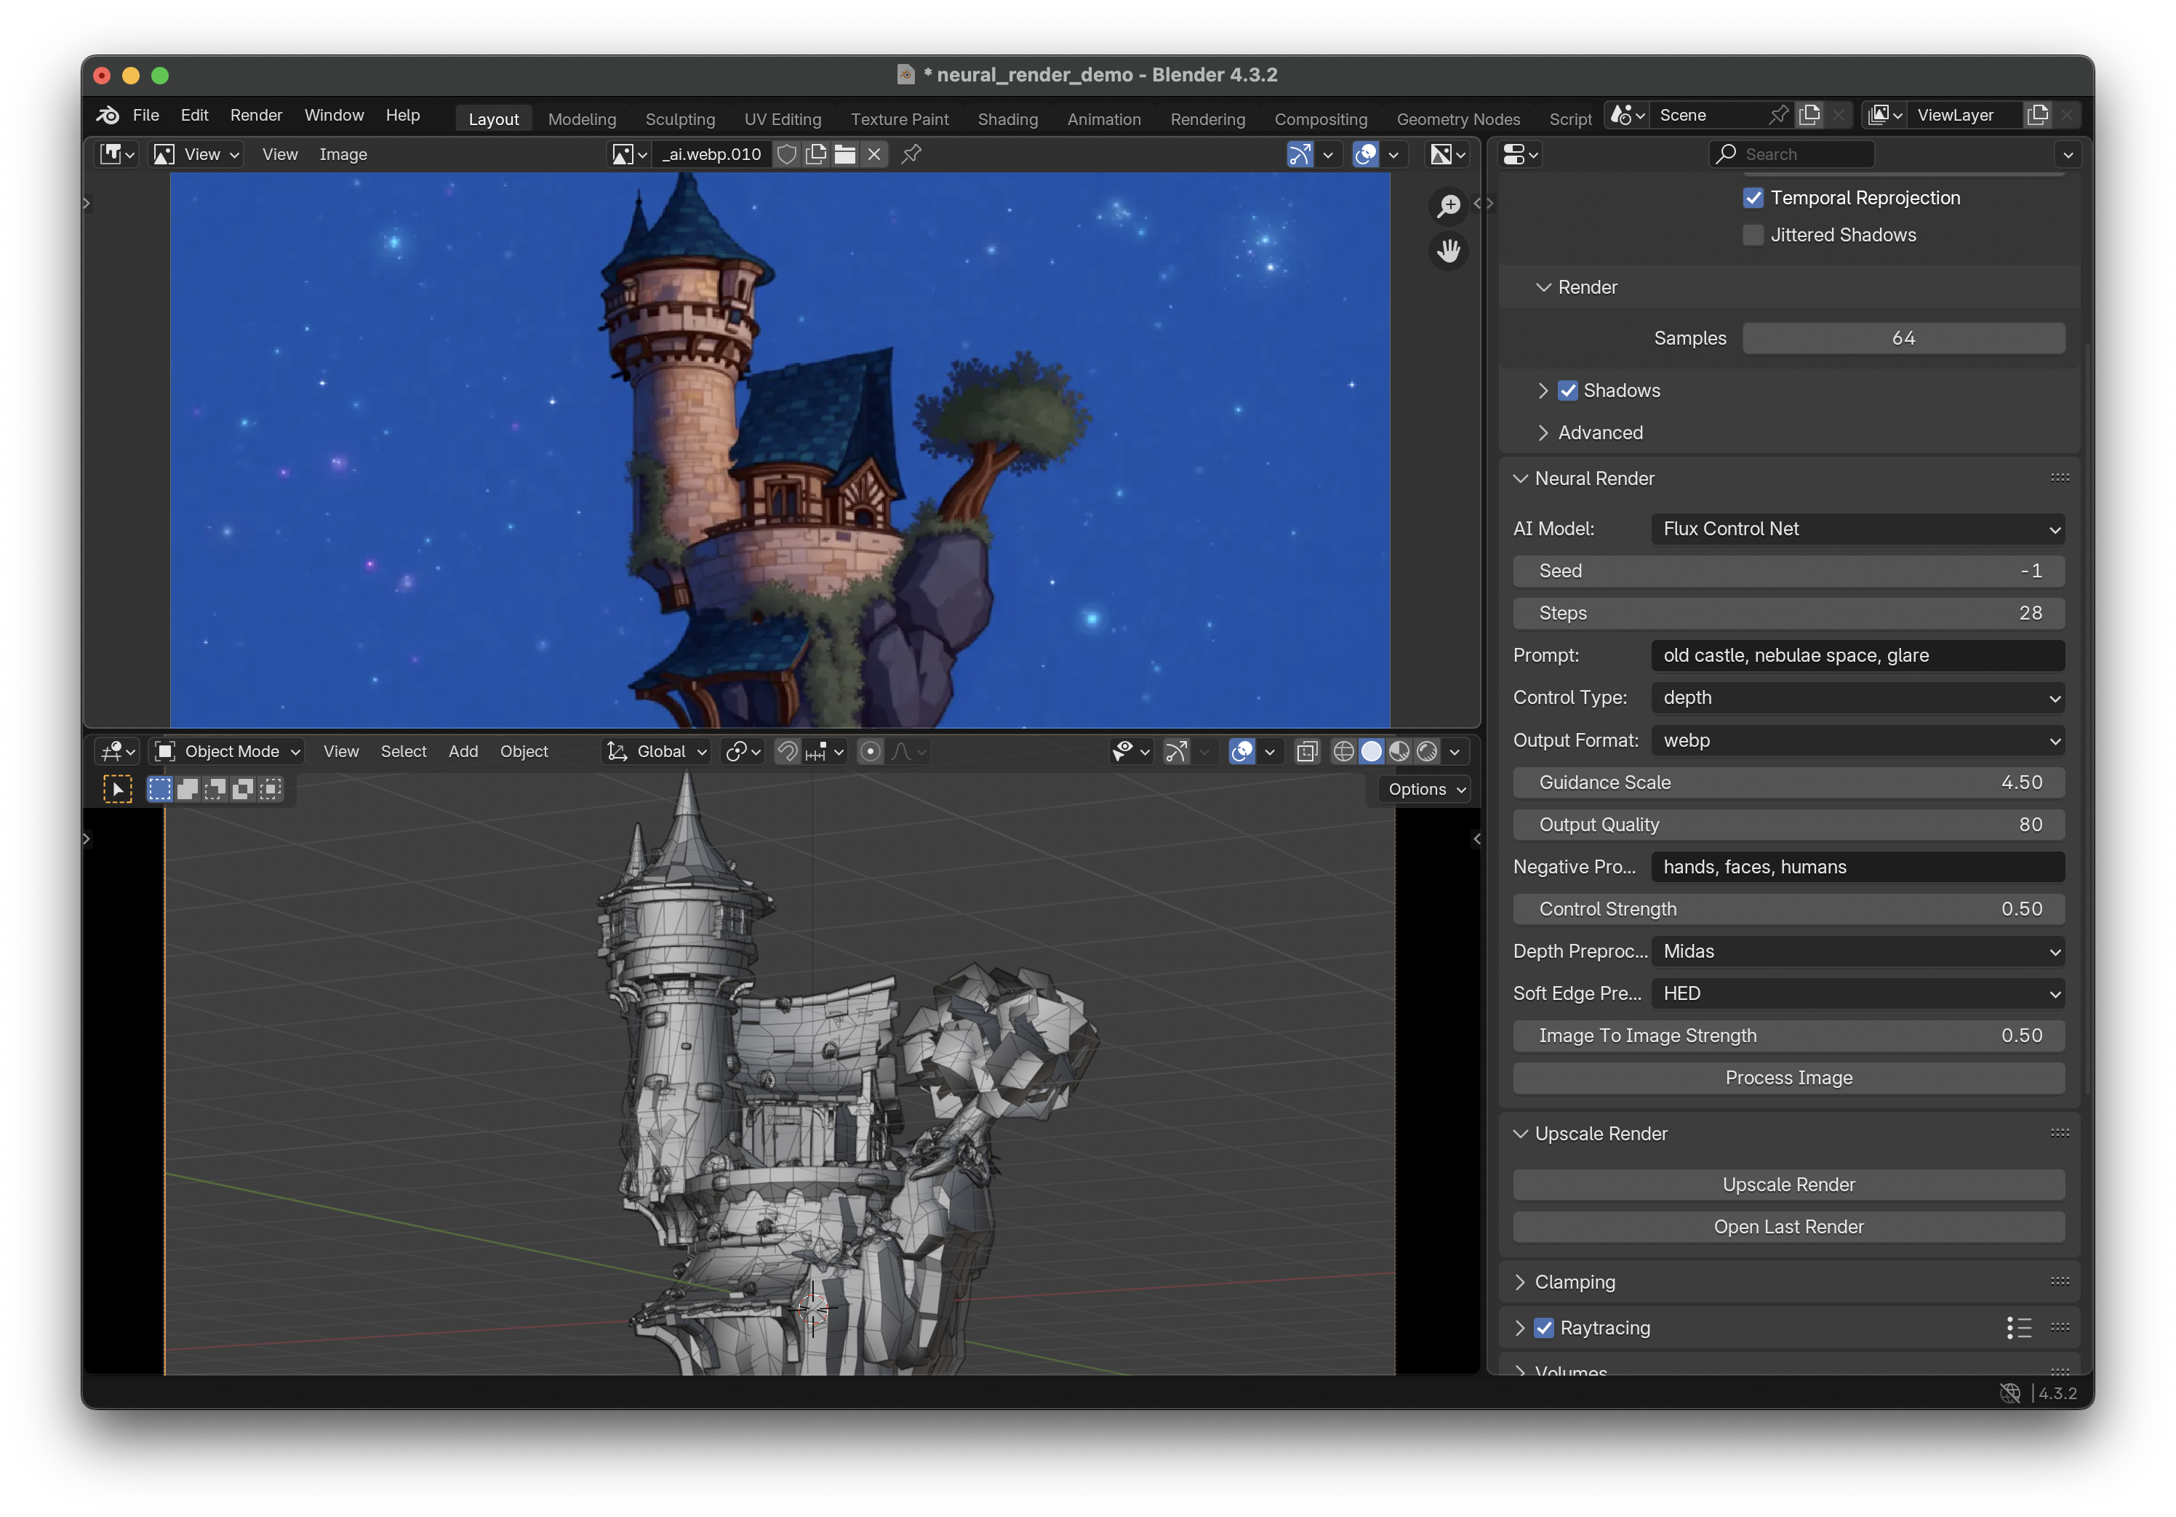Click the pan hand icon in image editor

tap(1448, 251)
